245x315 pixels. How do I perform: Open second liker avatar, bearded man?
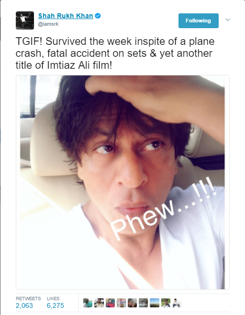tap(99, 303)
